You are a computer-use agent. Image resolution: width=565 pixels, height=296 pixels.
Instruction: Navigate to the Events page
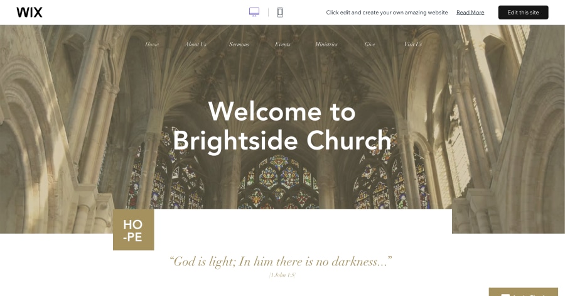click(282, 45)
